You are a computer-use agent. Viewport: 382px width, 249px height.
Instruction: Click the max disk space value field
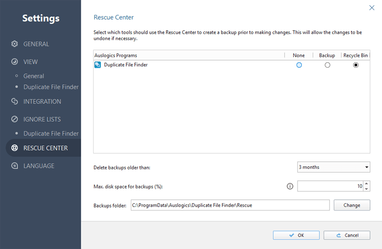(330, 186)
